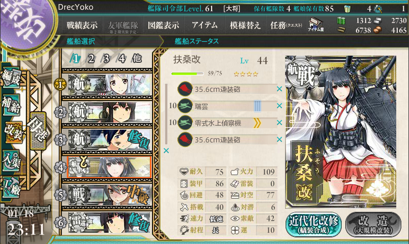Remove 零式水上偵察機 with its X button
The height and width of the screenshot is (244, 409).
(x=279, y=123)
